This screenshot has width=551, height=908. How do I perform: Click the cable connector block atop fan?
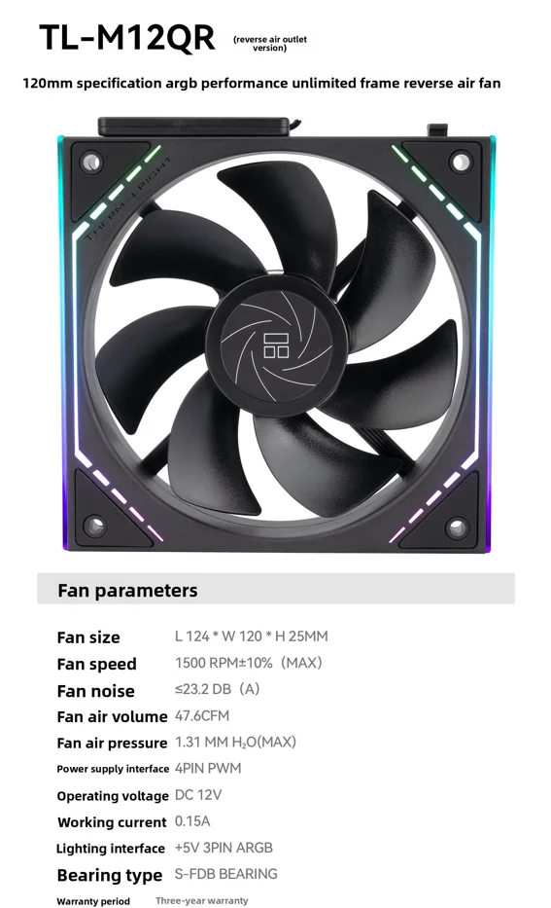(x=193, y=127)
